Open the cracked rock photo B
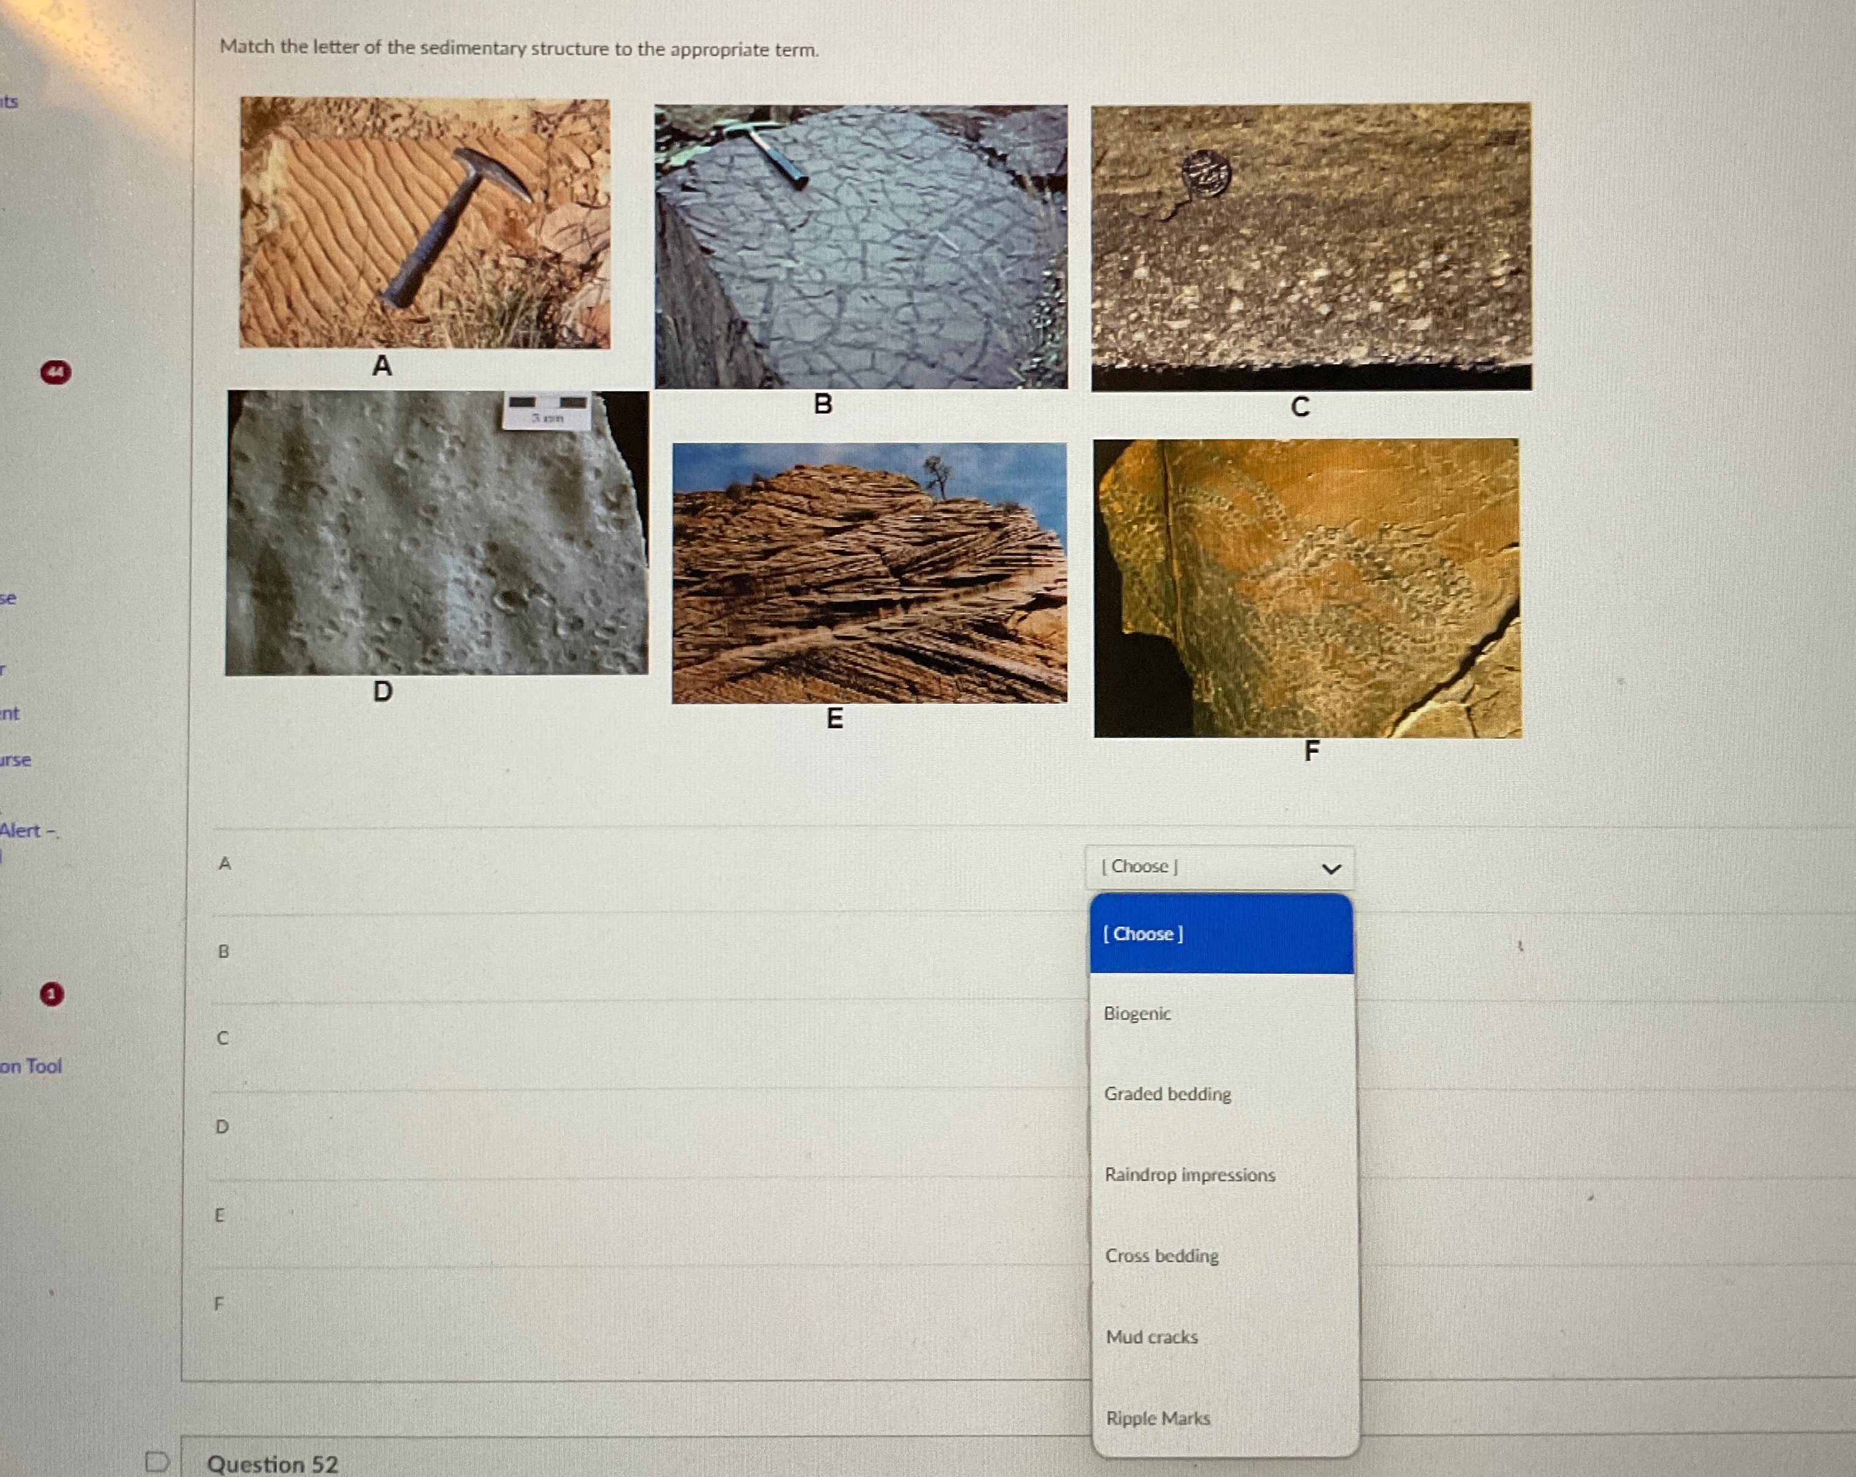 click(x=861, y=247)
